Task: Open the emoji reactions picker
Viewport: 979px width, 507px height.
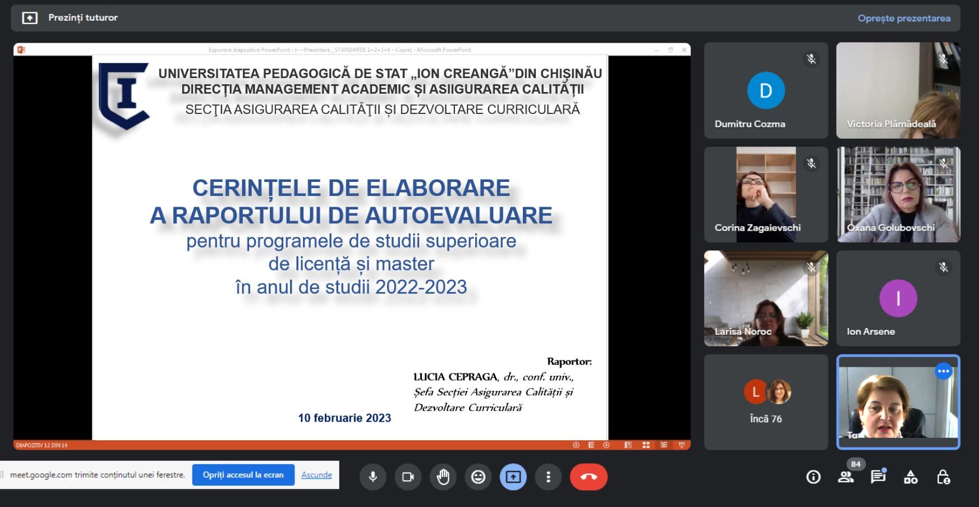Action: point(478,477)
